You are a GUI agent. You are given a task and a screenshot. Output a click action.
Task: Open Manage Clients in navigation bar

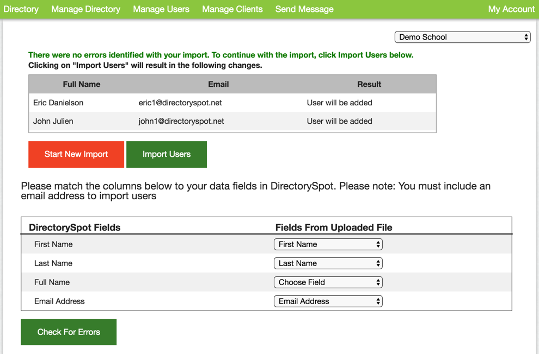click(x=232, y=9)
